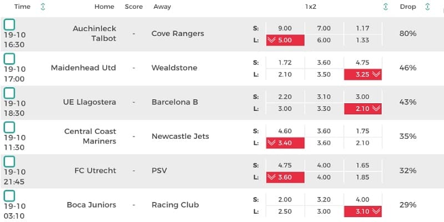Viewport: 444px width, 222px height.
Task: Sort matches by Time column arrows
Action: point(43,7)
